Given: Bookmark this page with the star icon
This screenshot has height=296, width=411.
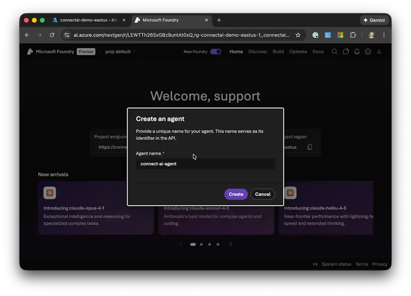Looking at the screenshot, I should (x=298, y=35).
